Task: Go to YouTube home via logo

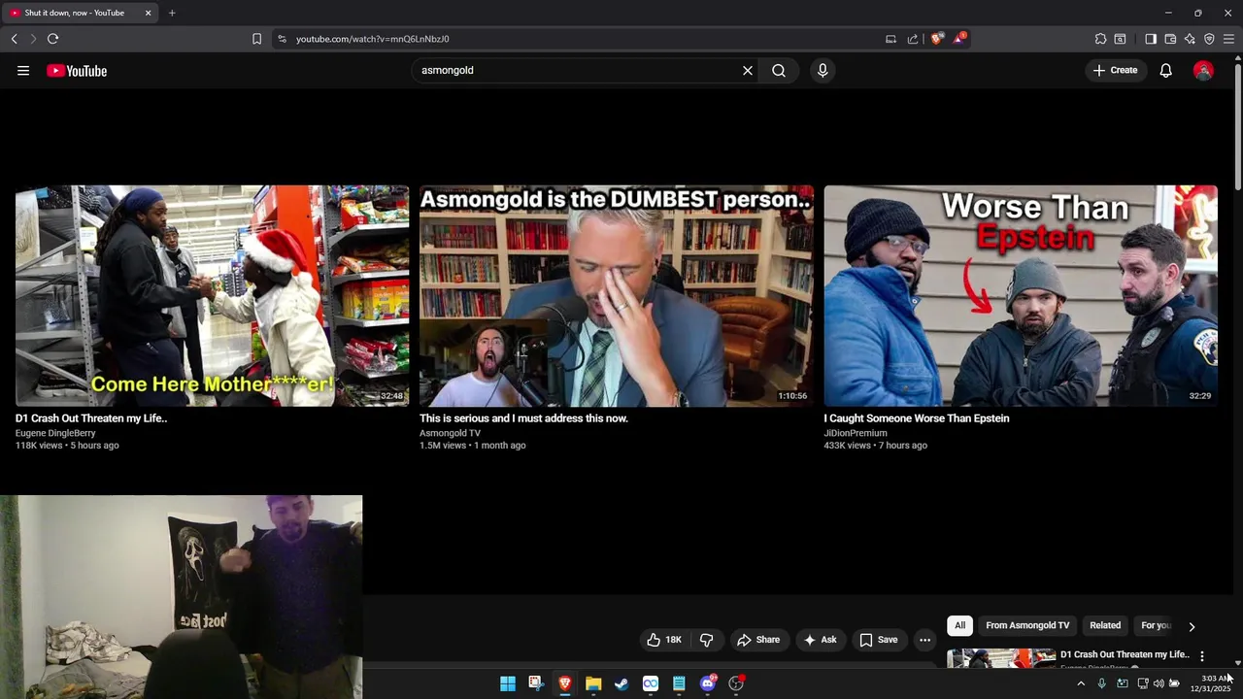Action: coord(77,71)
